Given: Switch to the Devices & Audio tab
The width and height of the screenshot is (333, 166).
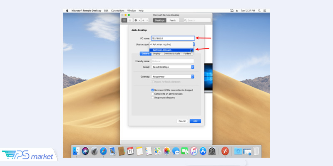Looking at the screenshot, I should [172, 54].
